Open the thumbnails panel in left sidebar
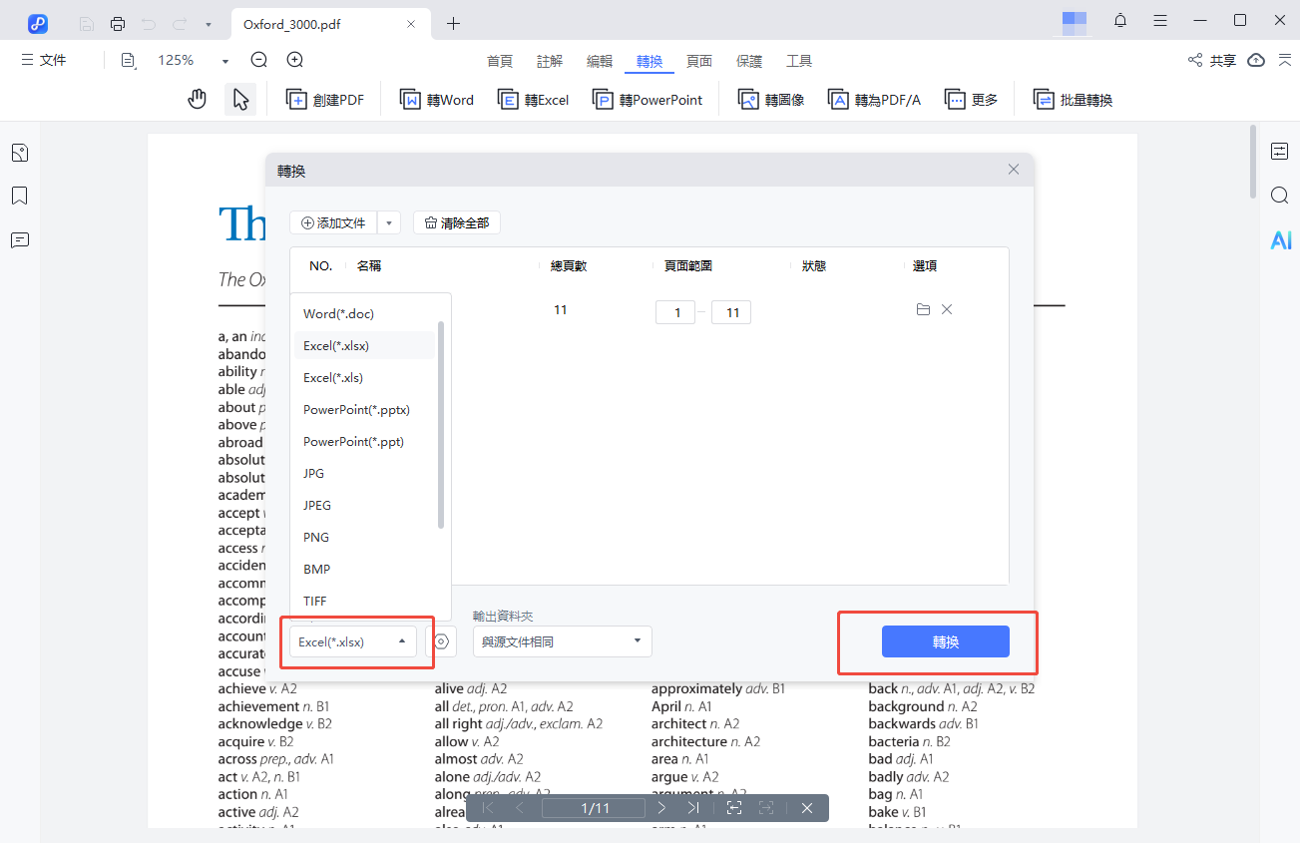 click(19, 153)
